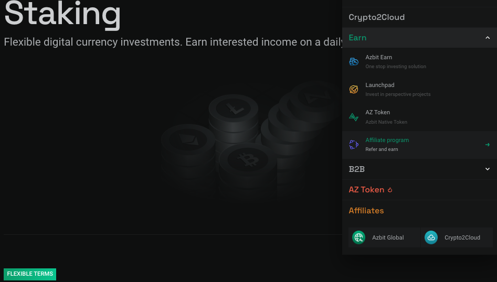Click the Launchpad rocket icon
Image resolution: width=497 pixels, height=282 pixels.
point(354,90)
